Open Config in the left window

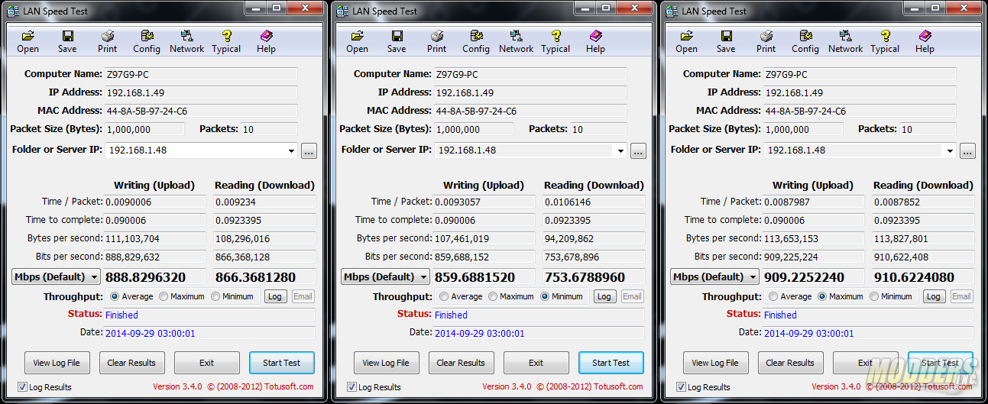tap(147, 42)
